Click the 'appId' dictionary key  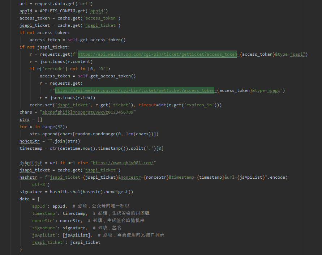pos(38,206)
